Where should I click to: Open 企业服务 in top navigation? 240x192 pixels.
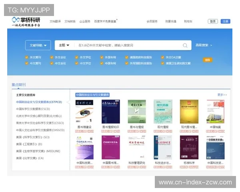tap(85, 22)
